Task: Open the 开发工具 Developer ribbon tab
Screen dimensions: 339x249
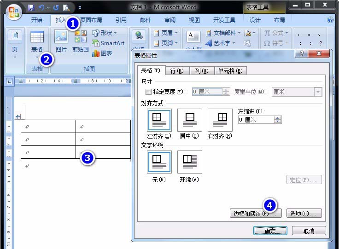Action: (x=224, y=20)
